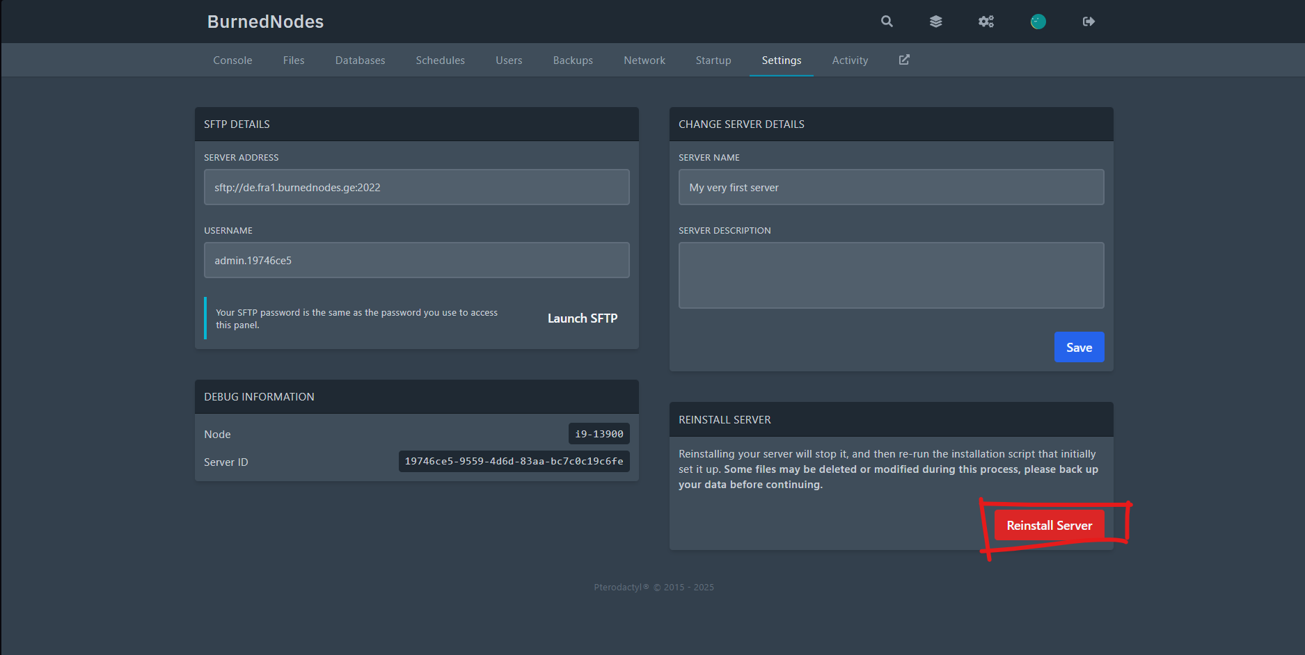Click the SFTP password notice text
Screen dimensions: 1305x655
click(x=356, y=318)
